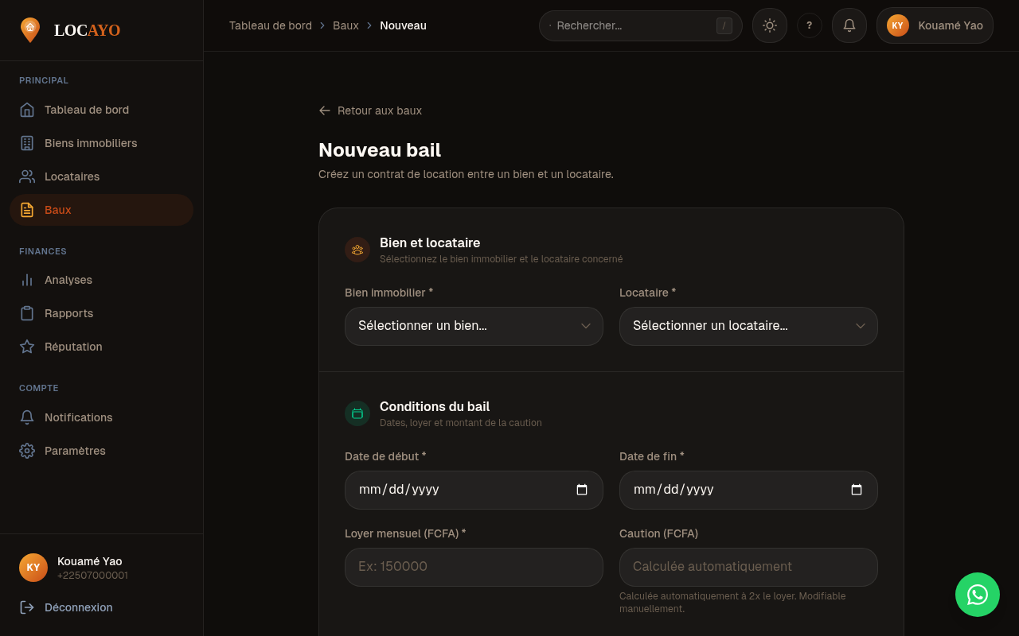Viewport: 1019px width, 636px height.
Task: Toggle the light/dark theme sun icon
Action: [x=769, y=25]
